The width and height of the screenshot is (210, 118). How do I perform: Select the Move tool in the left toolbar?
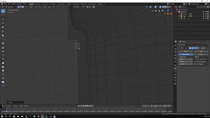tap(3, 19)
